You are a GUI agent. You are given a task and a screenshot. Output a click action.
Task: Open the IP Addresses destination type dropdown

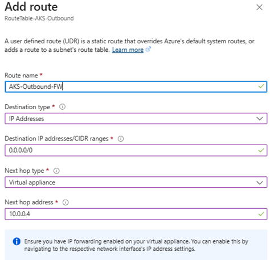tap(136, 118)
